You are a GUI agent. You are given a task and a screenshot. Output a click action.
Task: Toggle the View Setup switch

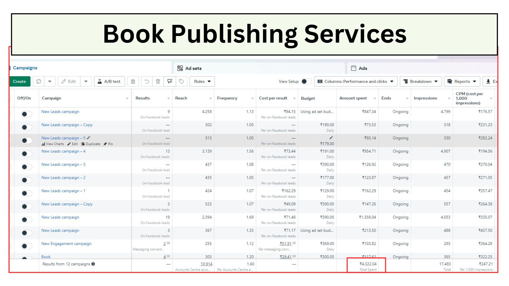306,81
